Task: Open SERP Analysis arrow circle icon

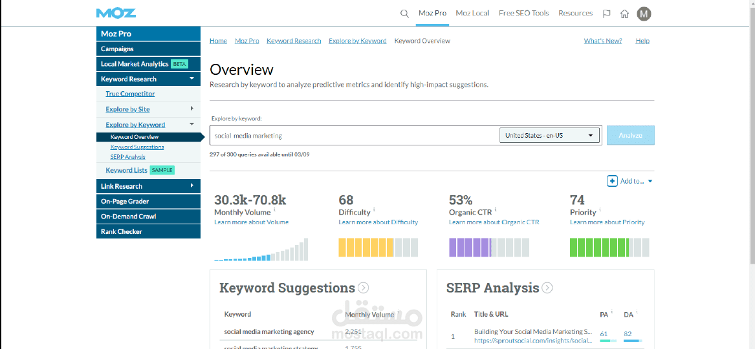Action: (x=547, y=288)
